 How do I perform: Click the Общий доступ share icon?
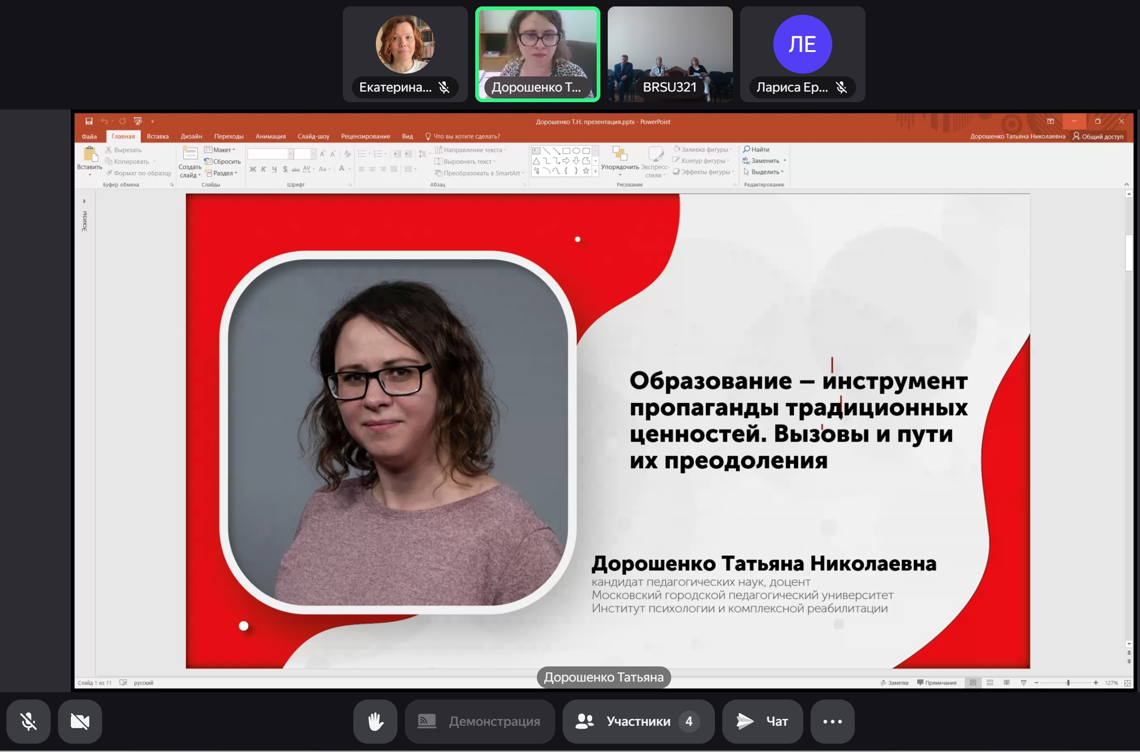(x=1076, y=136)
